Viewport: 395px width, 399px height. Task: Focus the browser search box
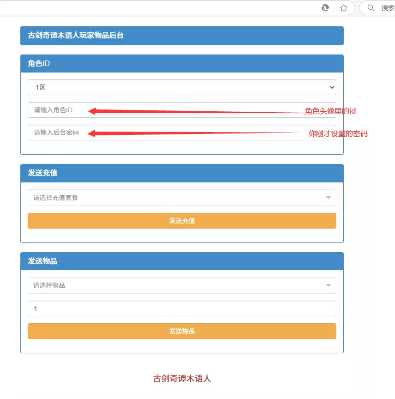point(377,8)
